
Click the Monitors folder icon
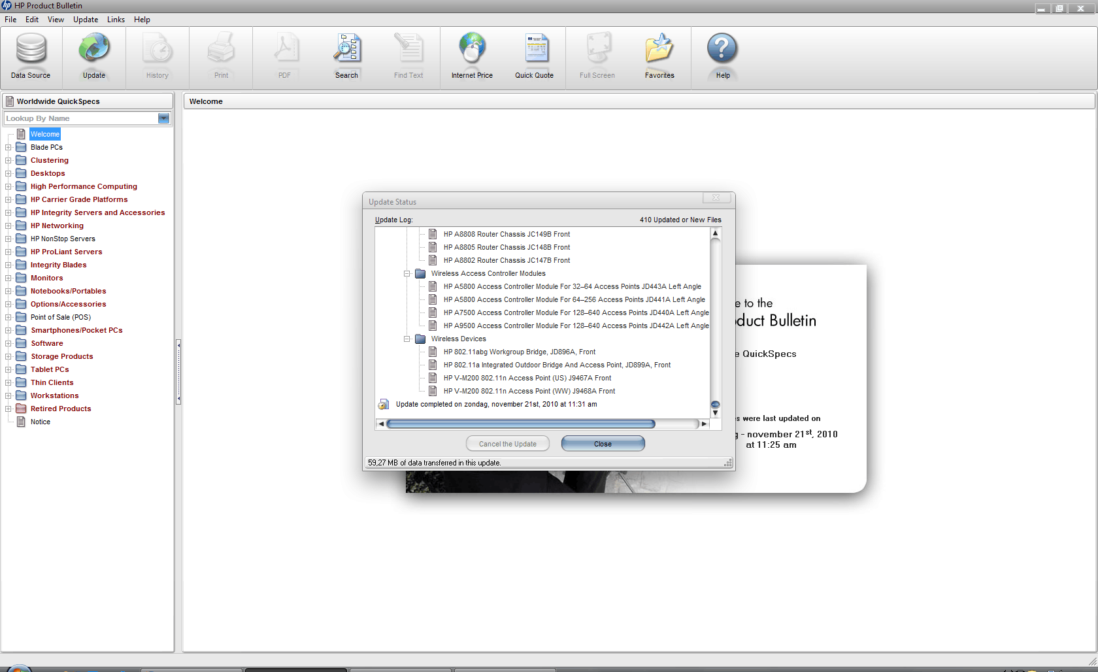(21, 278)
